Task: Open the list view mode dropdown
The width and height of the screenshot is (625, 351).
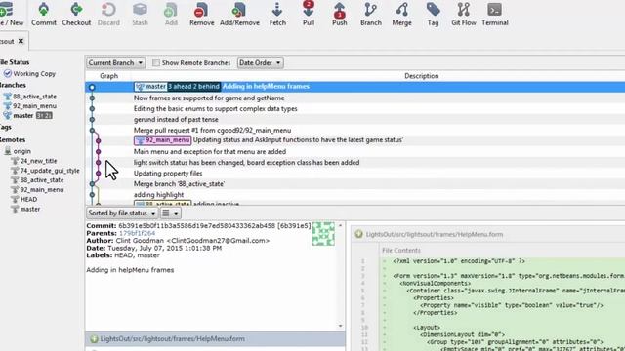Action: pyautogui.click(x=170, y=213)
